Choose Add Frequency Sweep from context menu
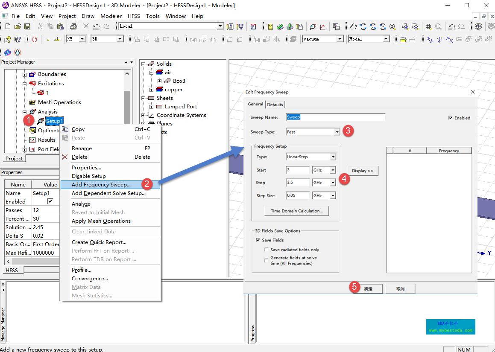Screen dimensions: 495x352 point(101,185)
